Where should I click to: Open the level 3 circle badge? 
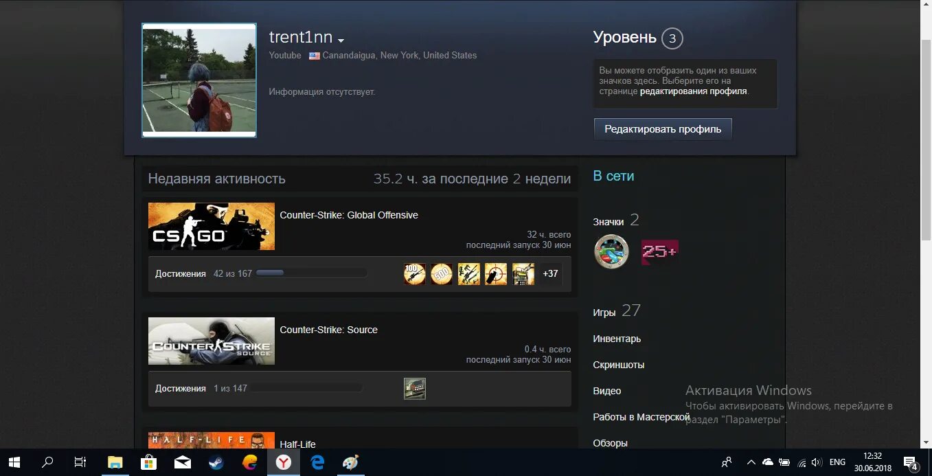click(x=672, y=38)
